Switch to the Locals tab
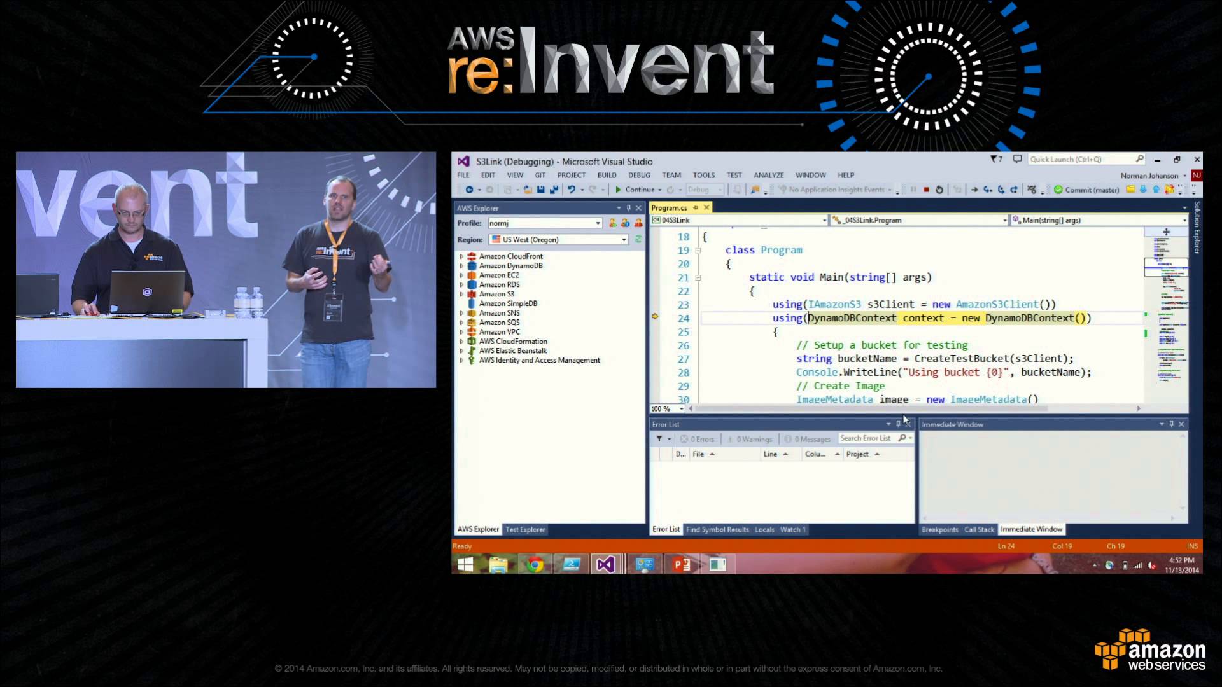 (764, 529)
